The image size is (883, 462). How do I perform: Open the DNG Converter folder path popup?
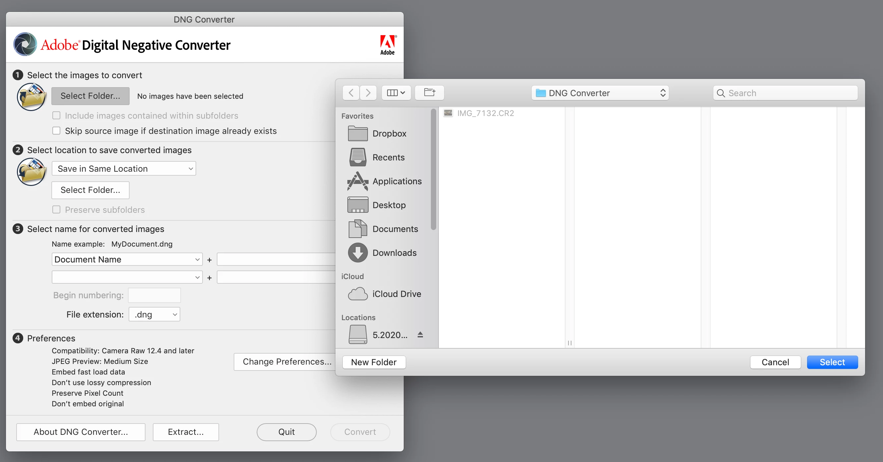point(600,93)
